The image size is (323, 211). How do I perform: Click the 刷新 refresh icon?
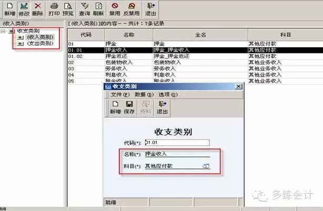coord(98,9)
